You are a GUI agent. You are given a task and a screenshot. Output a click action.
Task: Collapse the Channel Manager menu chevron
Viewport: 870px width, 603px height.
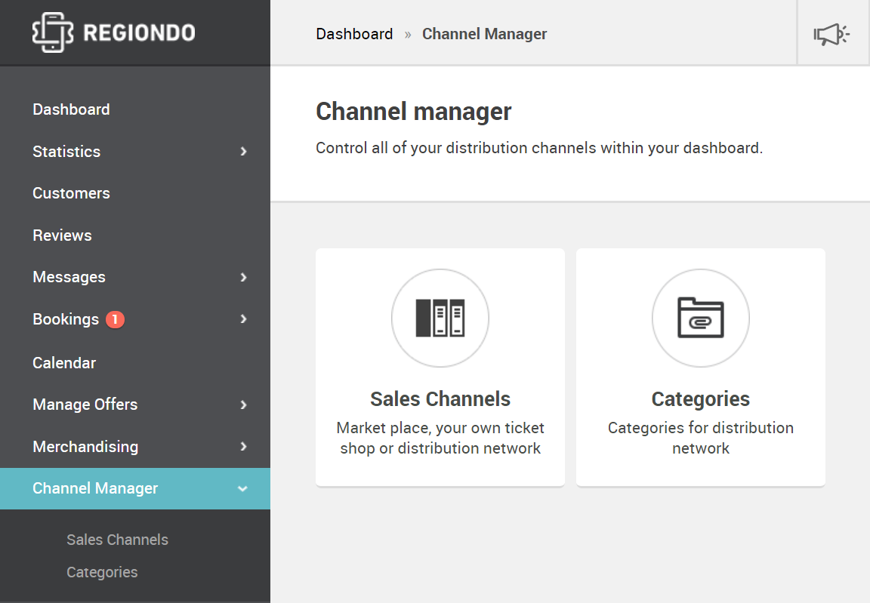(x=242, y=489)
